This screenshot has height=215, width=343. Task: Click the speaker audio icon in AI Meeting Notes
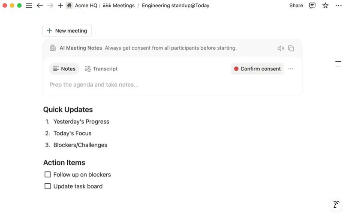tap(281, 48)
